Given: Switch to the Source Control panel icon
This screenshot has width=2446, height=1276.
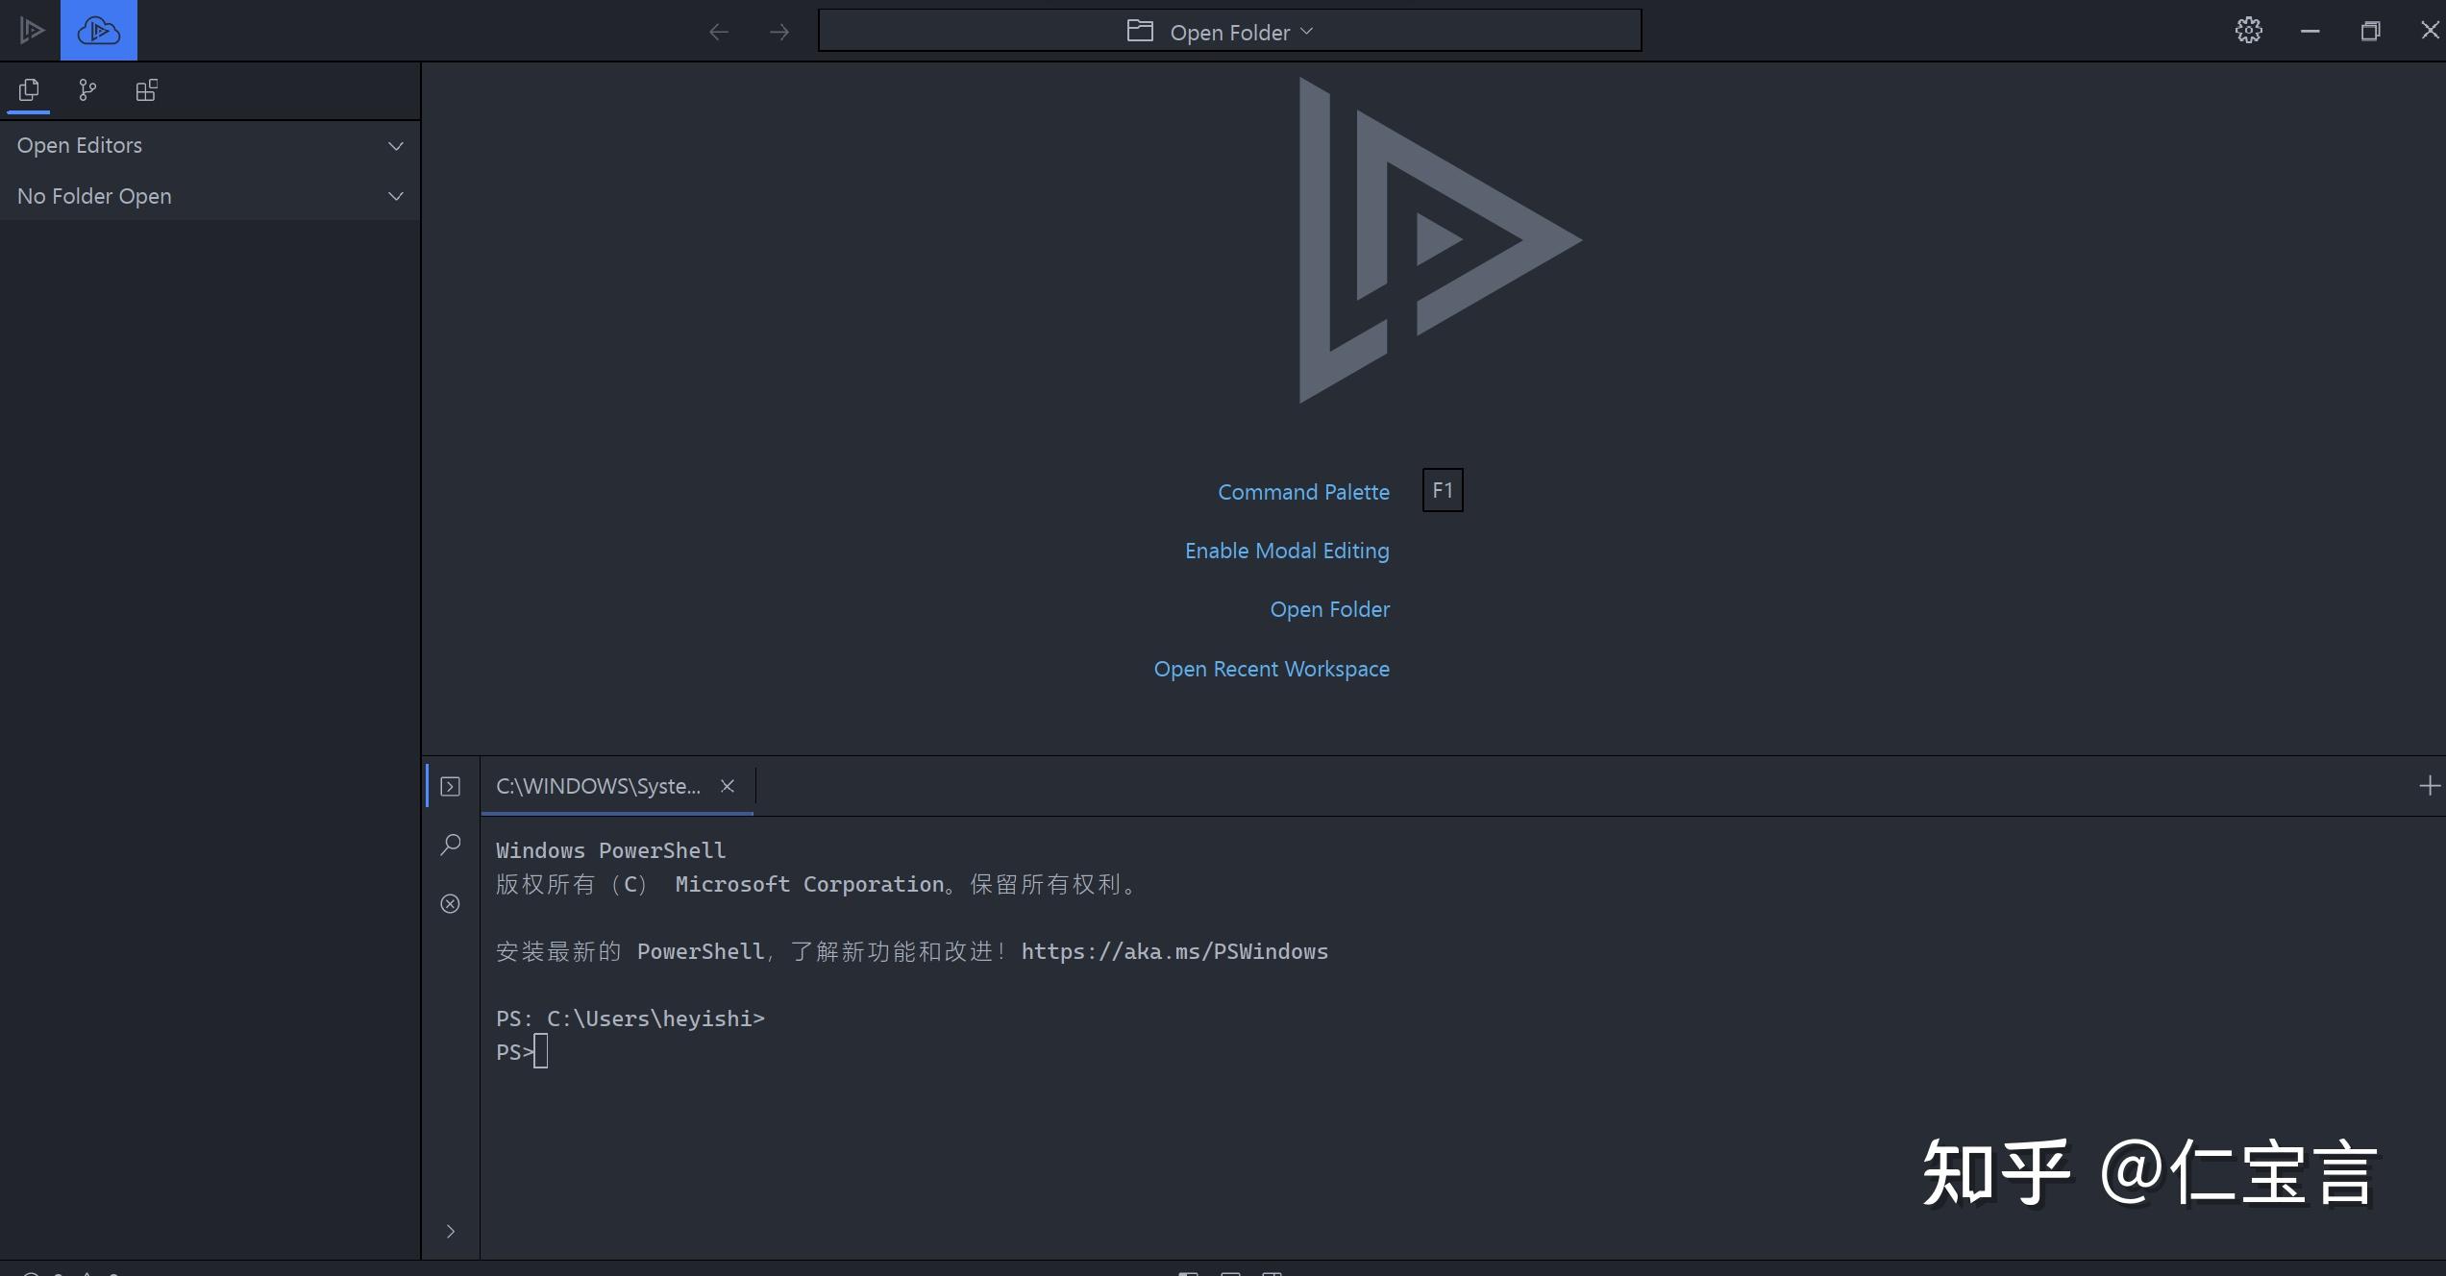Looking at the screenshot, I should (x=87, y=90).
